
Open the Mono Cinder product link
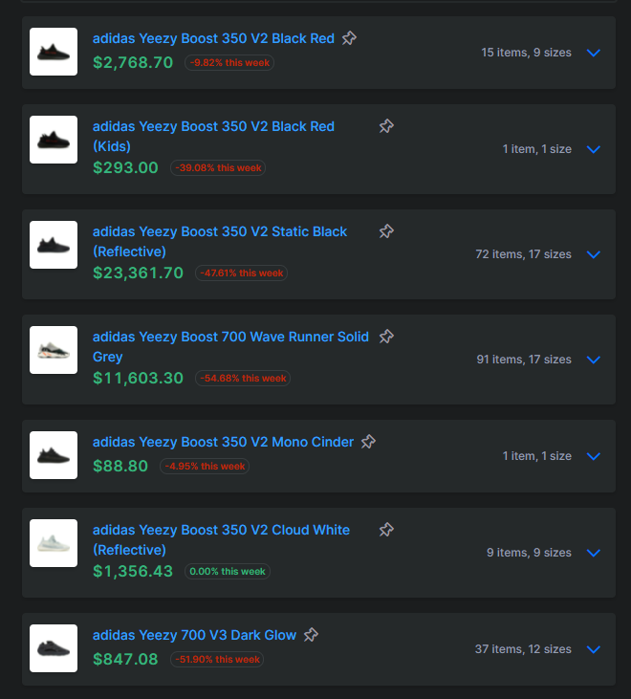click(x=223, y=442)
